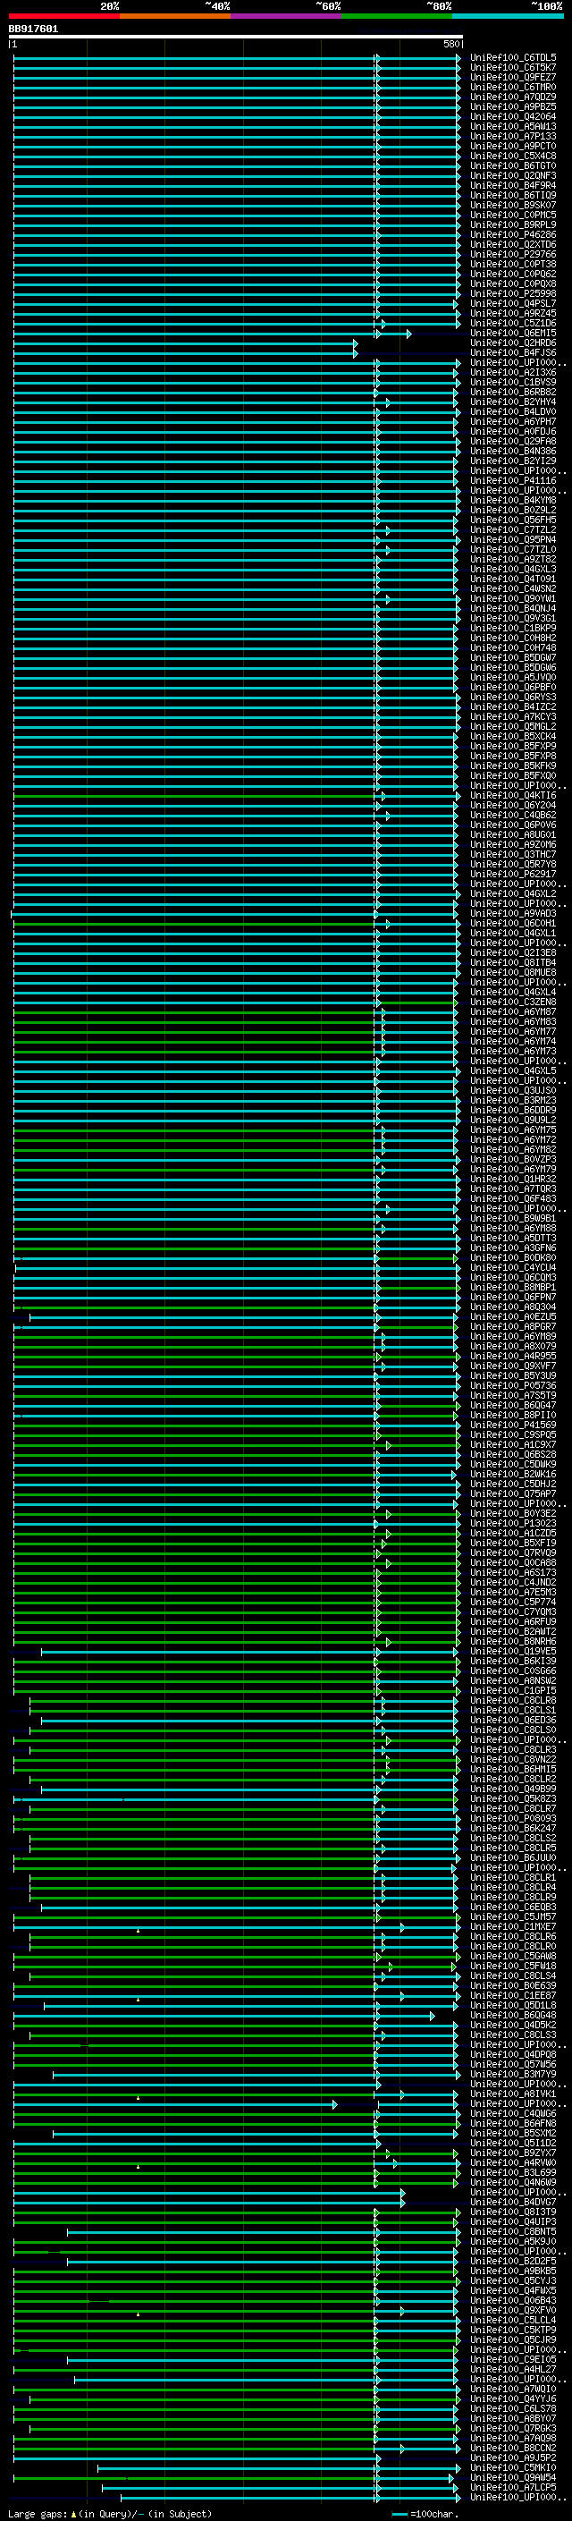Click the cyan ~100% identity legend segment
The width and height of the screenshot is (572, 2521).
tap(509, 16)
